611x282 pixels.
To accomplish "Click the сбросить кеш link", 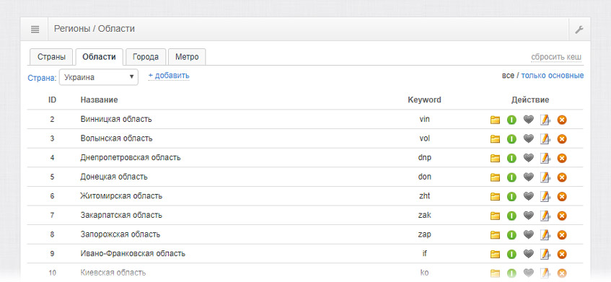I will point(556,57).
